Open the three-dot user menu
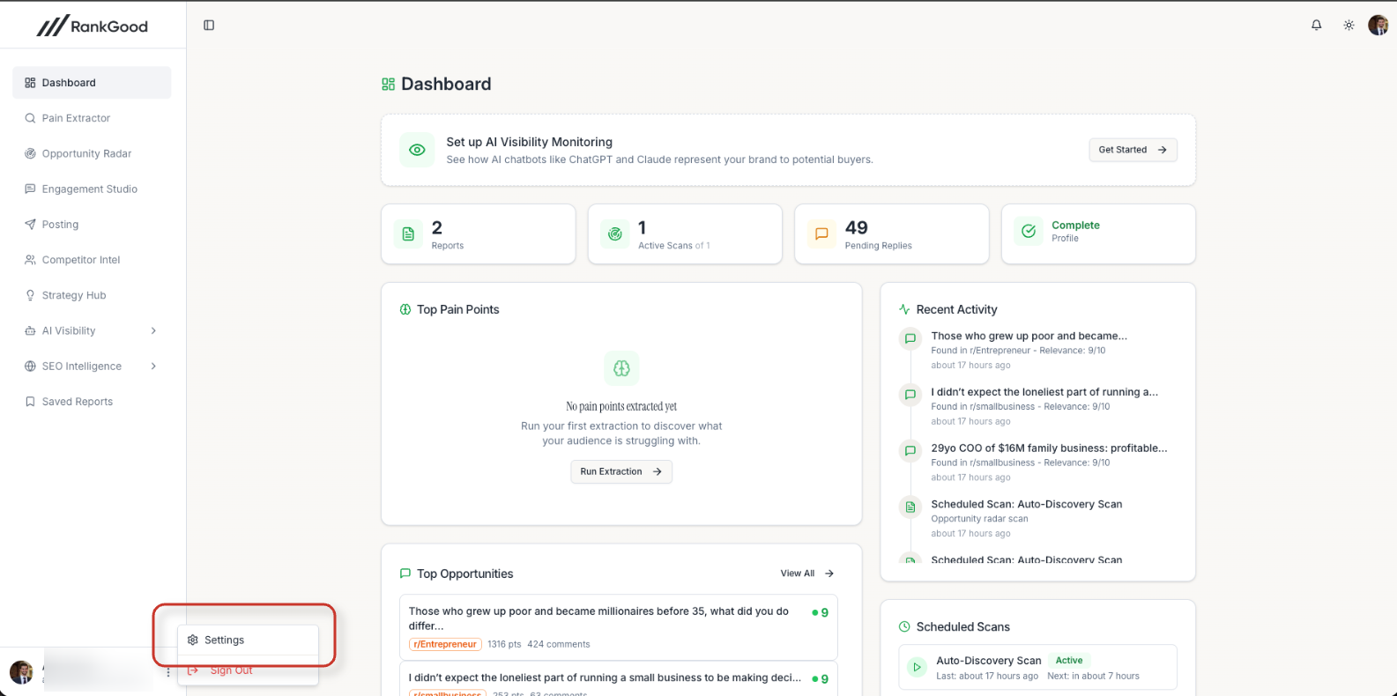The height and width of the screenshot is (696, 1397). coord(167,672)
